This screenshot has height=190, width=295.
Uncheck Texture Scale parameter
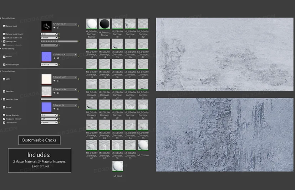[x=4, y=123]
